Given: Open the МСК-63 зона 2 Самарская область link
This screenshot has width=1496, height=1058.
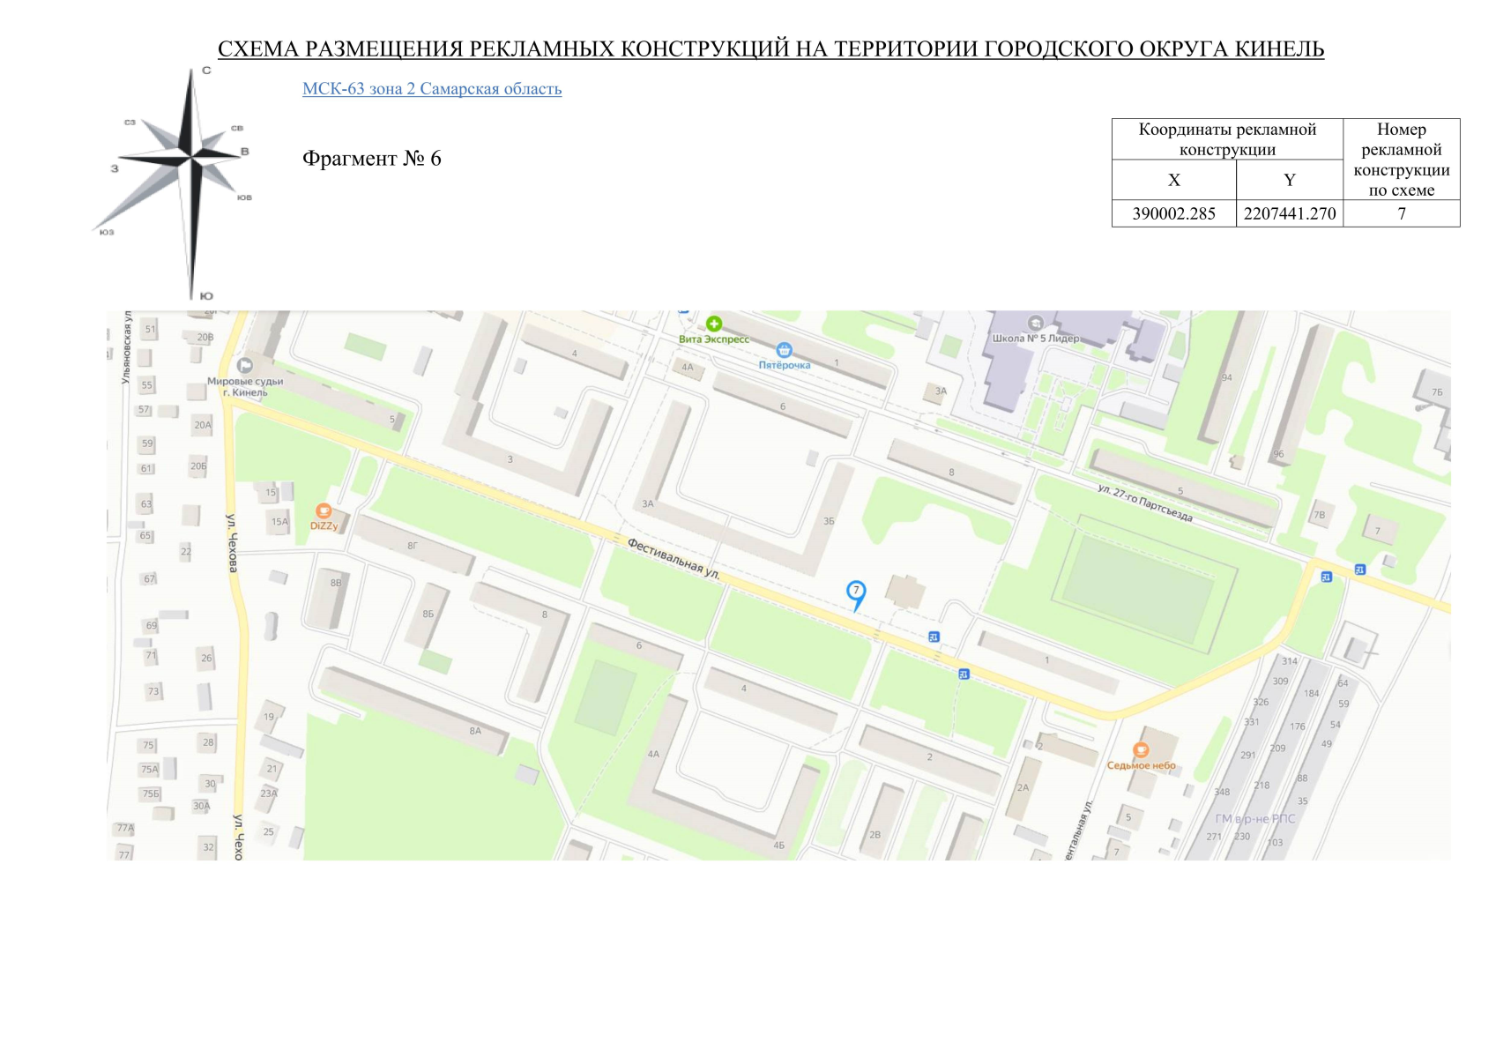Looking at the screenshot, I should pos(431,89).
